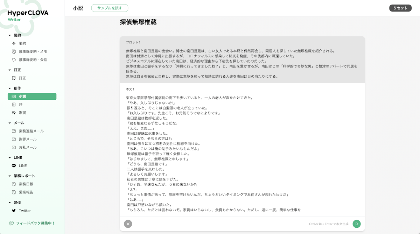Click line 南田は戸惑いながら頷いた。
420x234 pixels.
(149, 205)
